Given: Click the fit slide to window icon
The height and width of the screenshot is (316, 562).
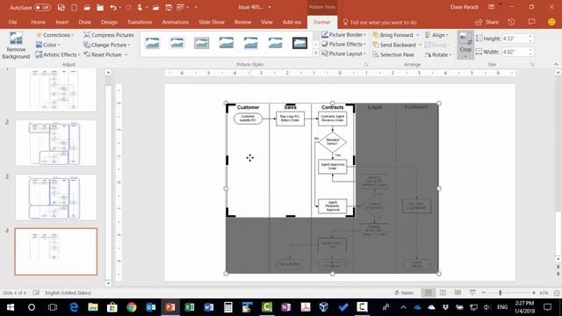Looking at the screenshot, I should tap(557, 292).
